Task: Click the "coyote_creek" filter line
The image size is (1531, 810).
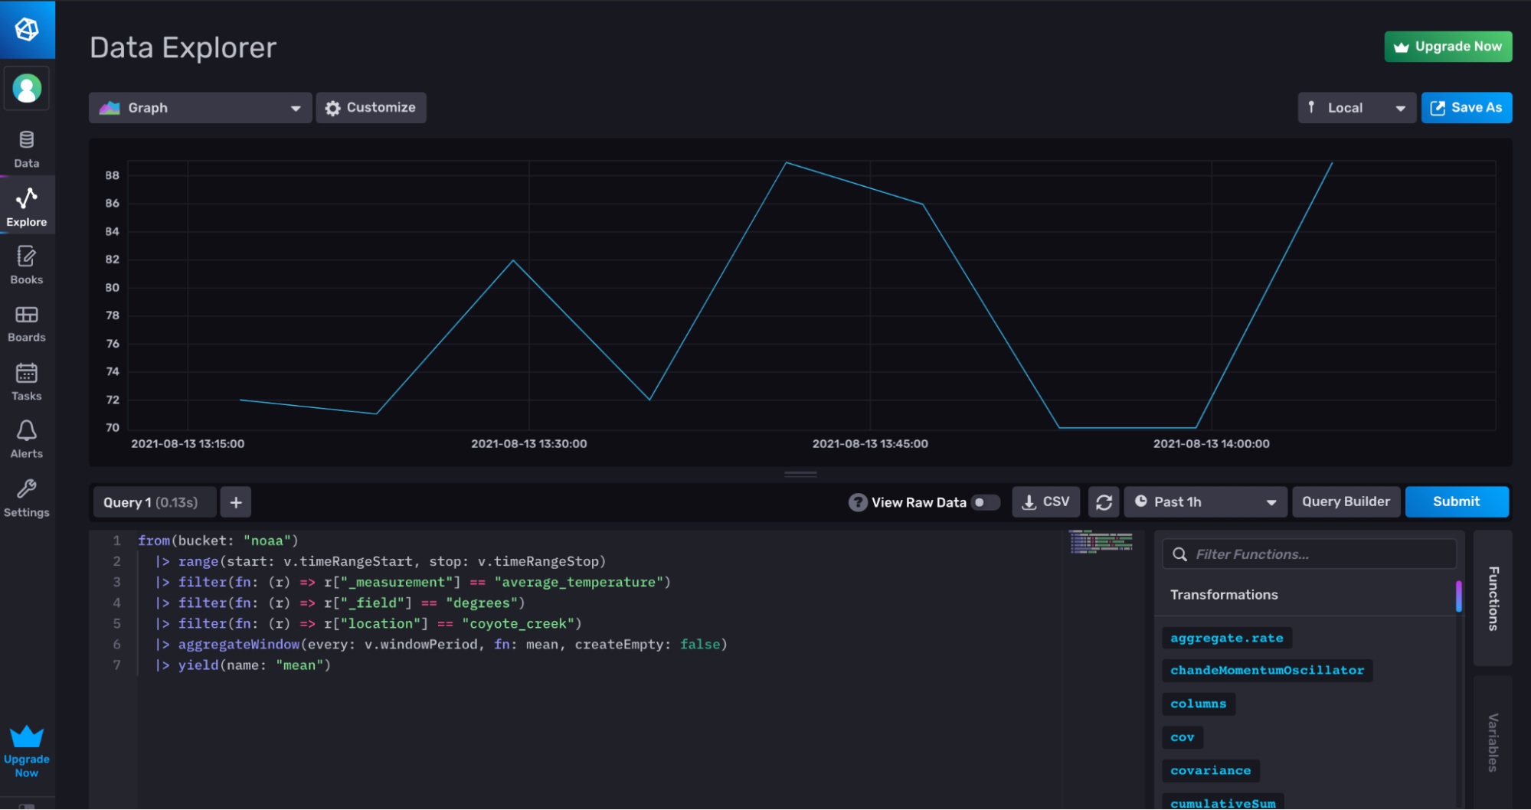Action: [368, 623]
